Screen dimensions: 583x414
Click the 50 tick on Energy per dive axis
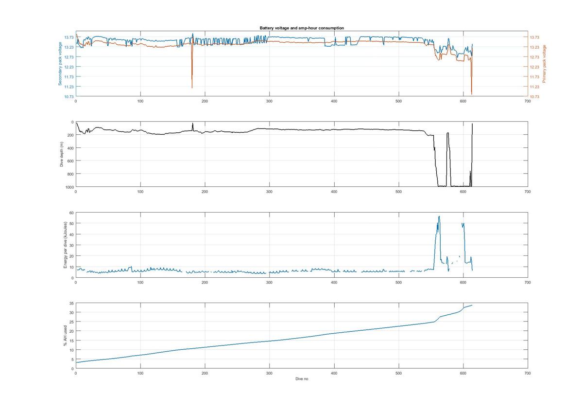pos(71,223)
